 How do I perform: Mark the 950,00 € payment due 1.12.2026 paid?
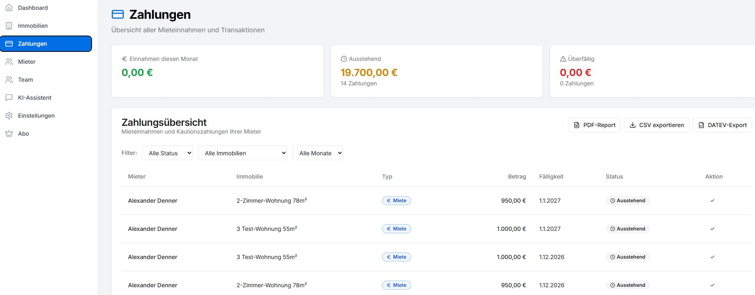tap(712, 285)
